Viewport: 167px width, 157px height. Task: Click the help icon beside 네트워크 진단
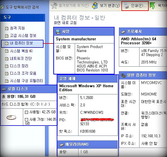pos(7,59)
